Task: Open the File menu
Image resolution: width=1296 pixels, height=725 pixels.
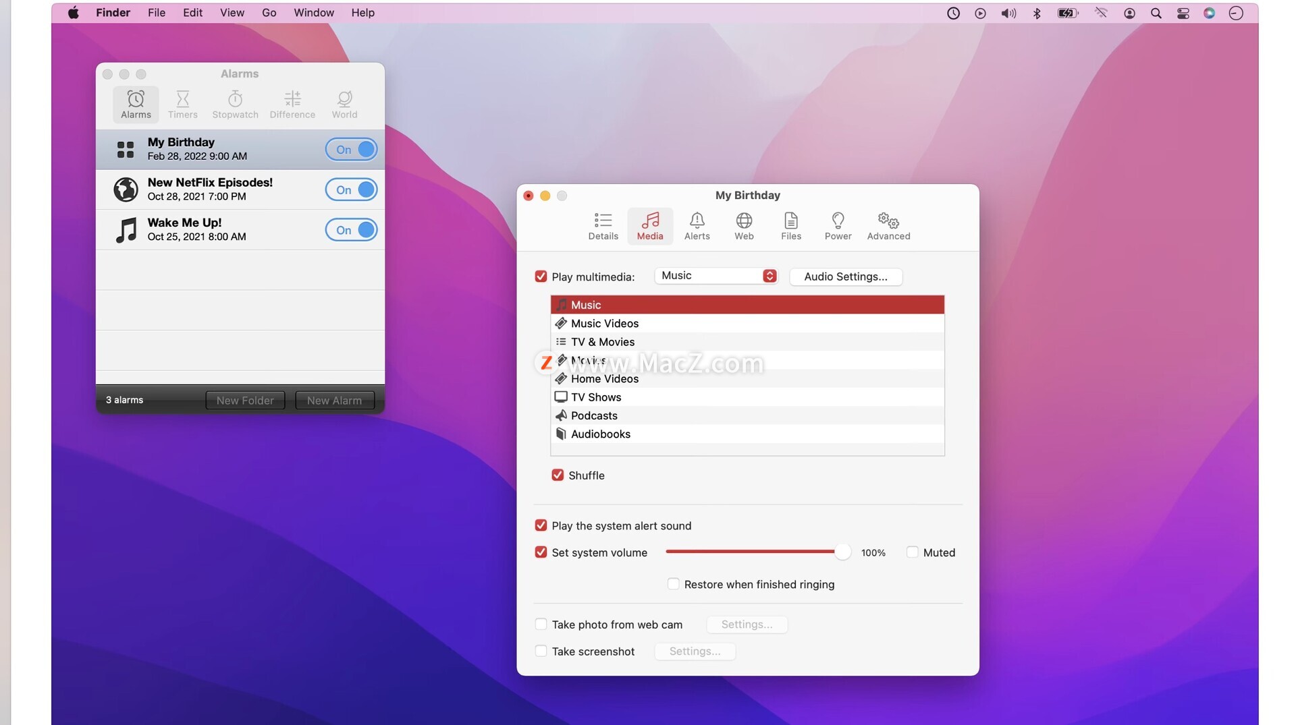Action: coord(157,13)
